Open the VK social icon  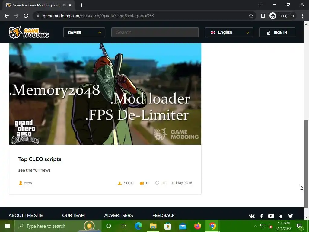pos(252,216)
